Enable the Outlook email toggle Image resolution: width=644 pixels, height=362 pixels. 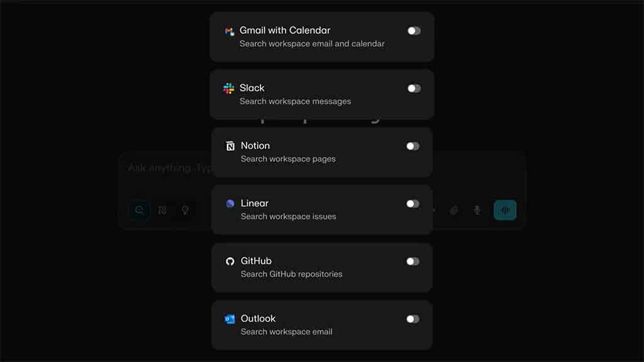pyautogui.click(x=414, y=319)
